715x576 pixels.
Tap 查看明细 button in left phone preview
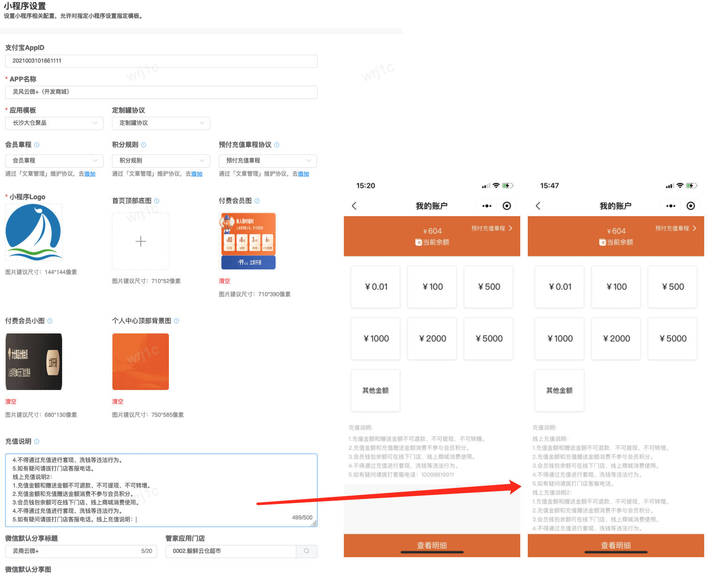tap(432, 545)
